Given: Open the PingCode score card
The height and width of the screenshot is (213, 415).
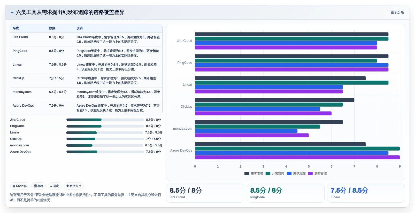Looking at the screenshot, I should pyautogui.click(x=286, y=193).
